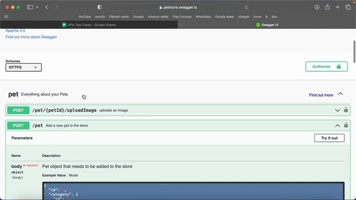Select the petstore.swagger.io address bar
Screen dimensions: 356x200
tap(178, 7)
